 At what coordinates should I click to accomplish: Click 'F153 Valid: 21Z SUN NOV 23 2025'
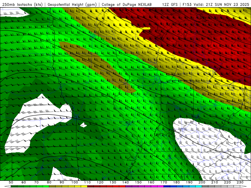[x=216, y=4]
